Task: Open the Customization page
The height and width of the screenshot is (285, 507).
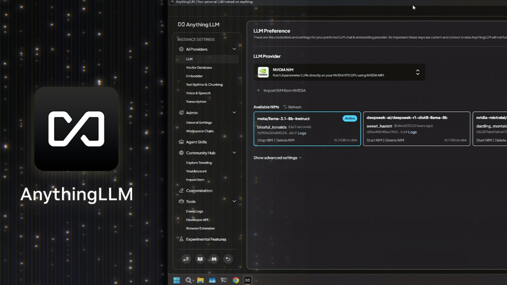Action: [x=199, y=191]
